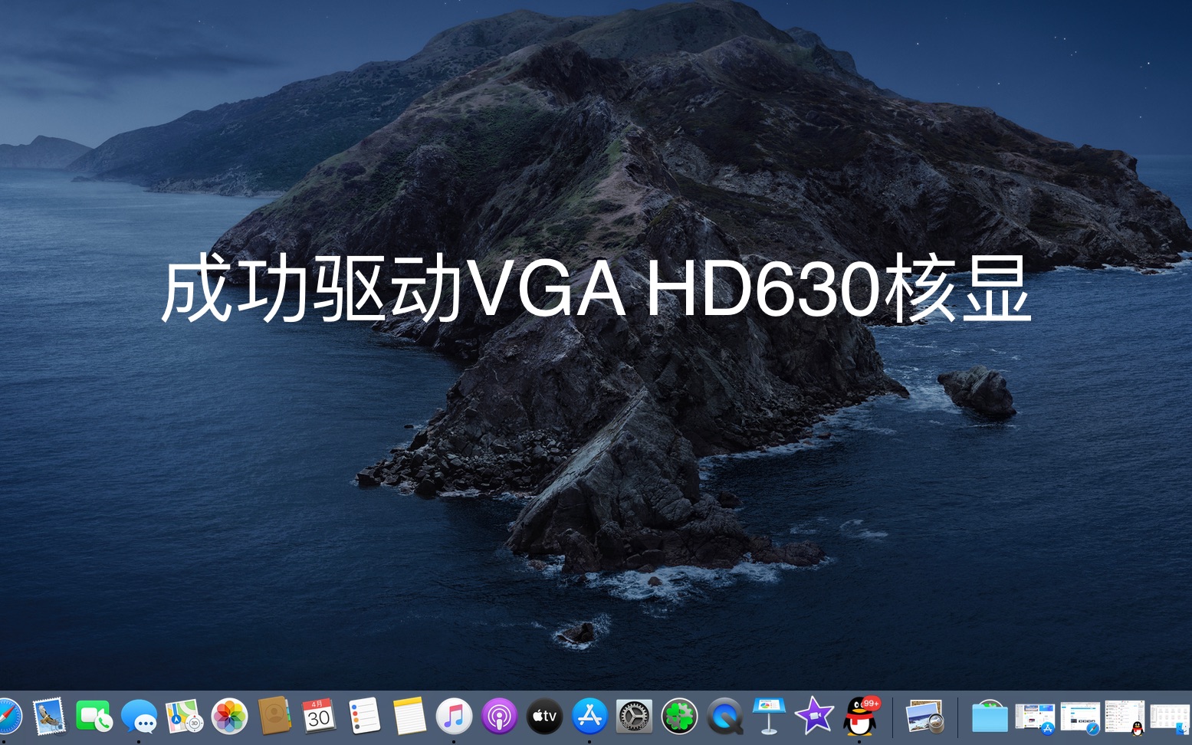The image size is (1192, 745).
Task: Launch the Apple TV app
Action: point(544,717)
